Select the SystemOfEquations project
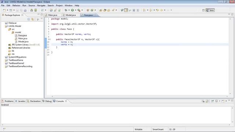235x132 pixels. [x=17, y=57]
